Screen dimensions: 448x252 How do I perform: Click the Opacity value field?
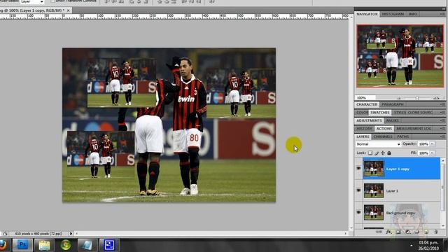[423, 144]
